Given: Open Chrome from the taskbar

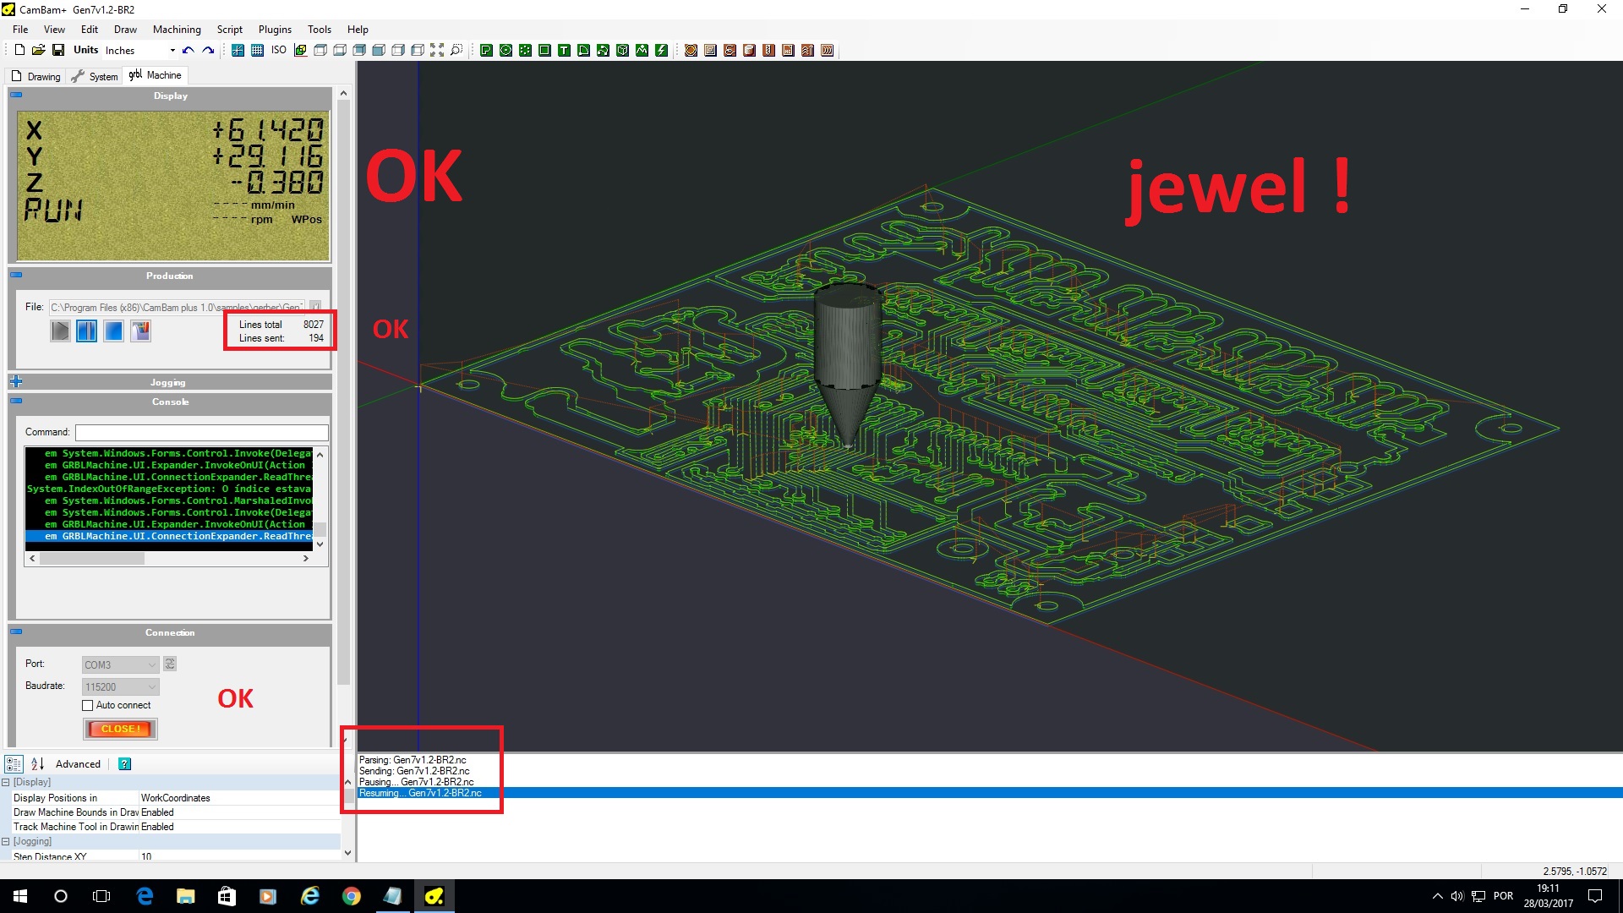Looking at the screenshot, I should 352,896.
